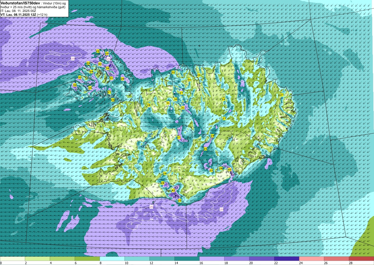
Task: Pick the 20–22 m/s violet legend swatch
Action: [262, 259]
